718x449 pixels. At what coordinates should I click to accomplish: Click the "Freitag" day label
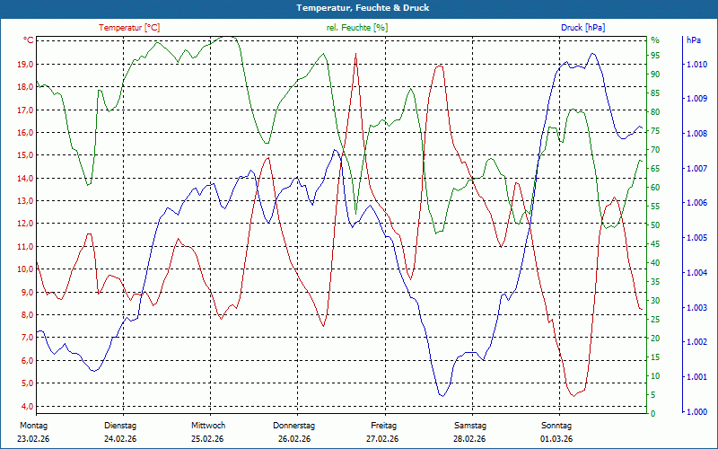[x=384, y=426]
